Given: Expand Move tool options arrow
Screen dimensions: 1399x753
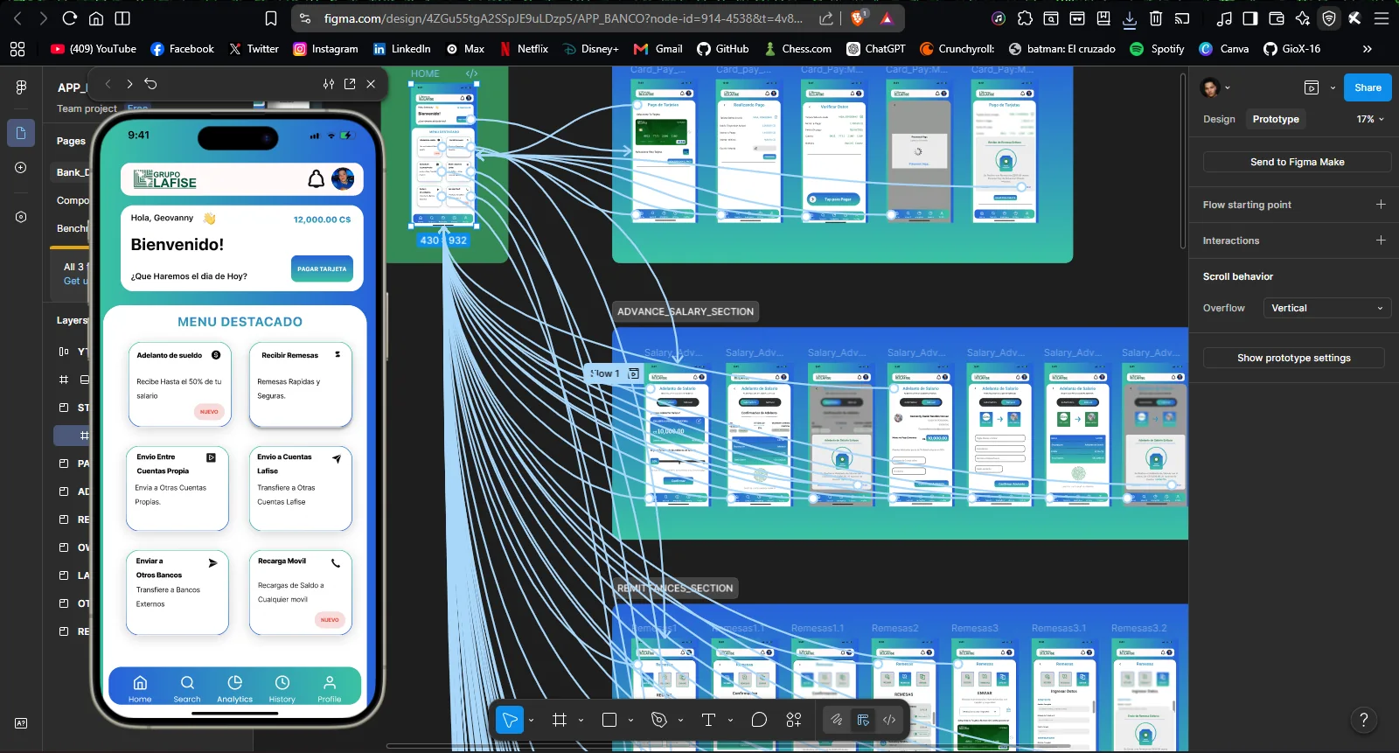Looking at the screenshot, I should pyautogui.click(x=531, y=720).
